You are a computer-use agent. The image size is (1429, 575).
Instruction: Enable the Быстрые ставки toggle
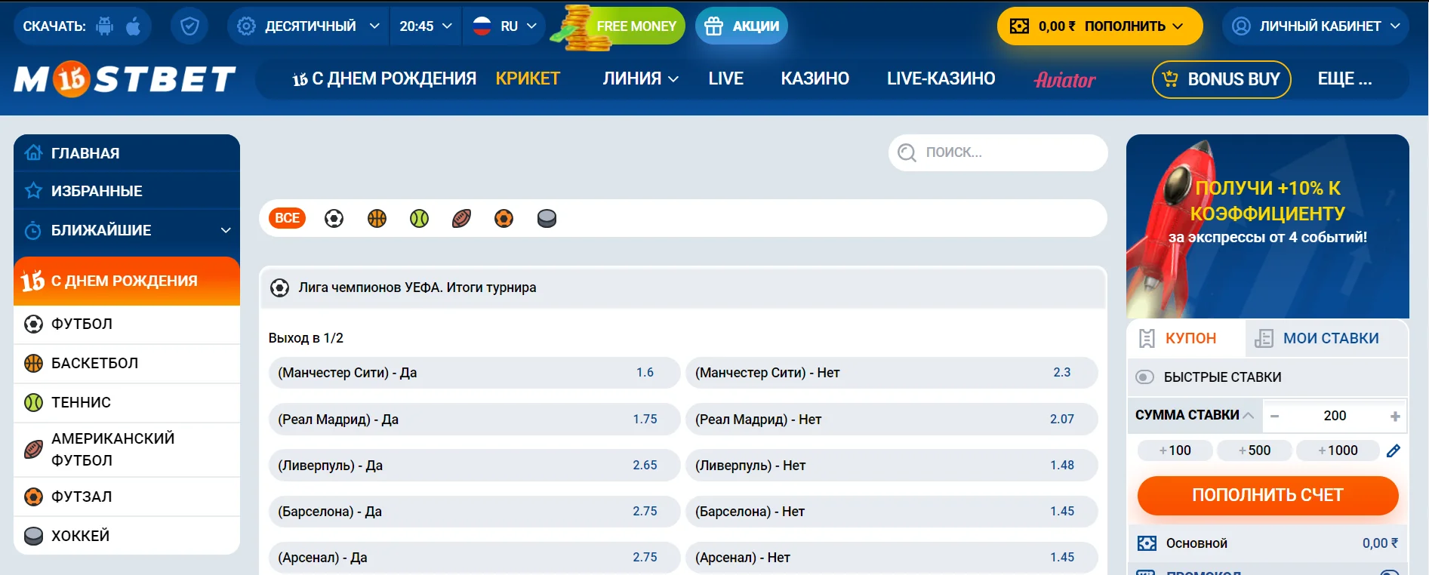pos(1145,377)
